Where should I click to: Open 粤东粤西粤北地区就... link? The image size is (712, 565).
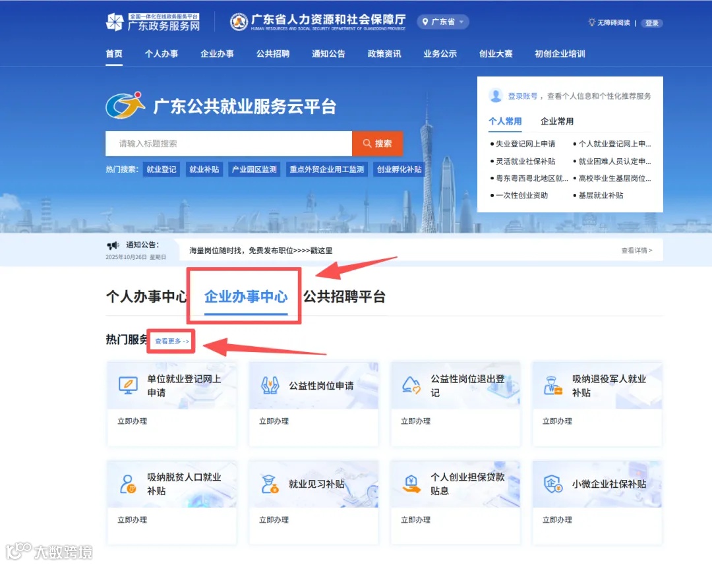click(x=532, y=179)
